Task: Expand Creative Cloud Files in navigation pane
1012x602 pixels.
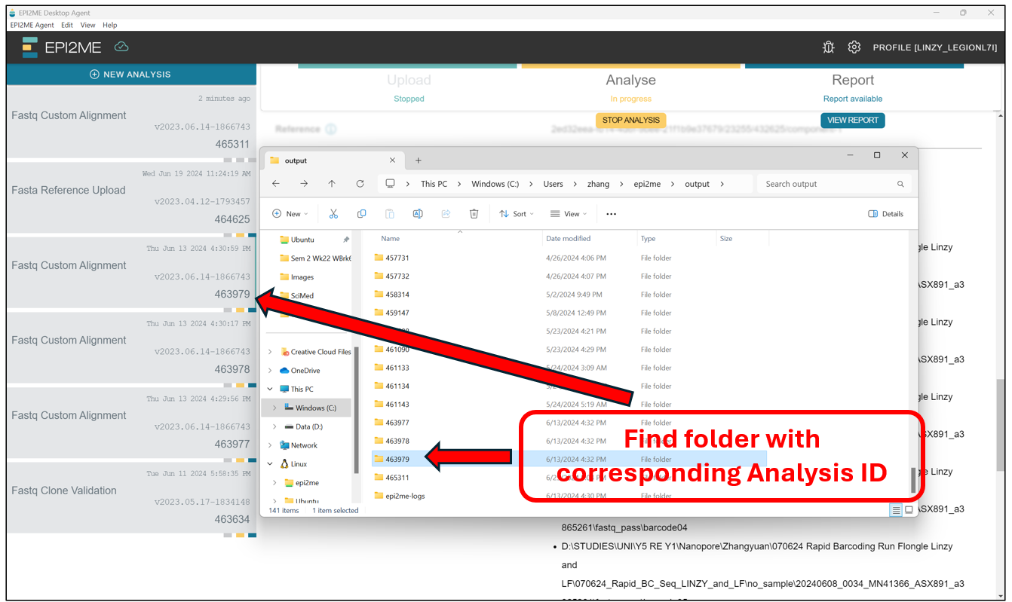Action: coord(270,352)
